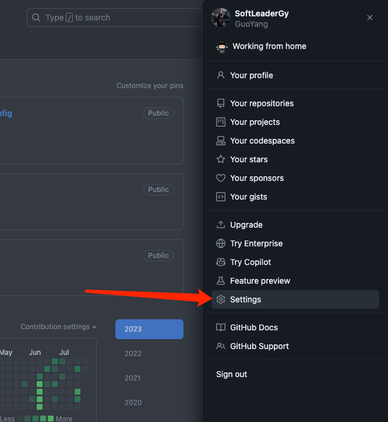
Task: Click the Your repositories book icon
Action: point(221,103)
